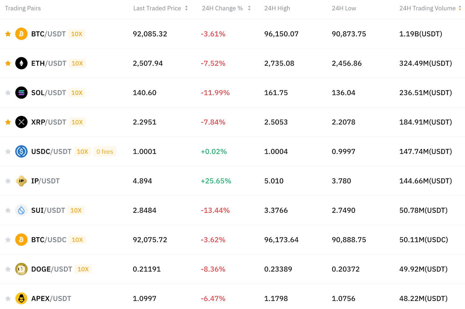Click the 10X leverage tag on SUI/USDT
This screenshot has height=309, width=465.
click(76, 210)
